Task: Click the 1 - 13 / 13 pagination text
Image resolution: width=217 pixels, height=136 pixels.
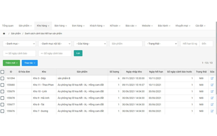Action: [207, 63]
